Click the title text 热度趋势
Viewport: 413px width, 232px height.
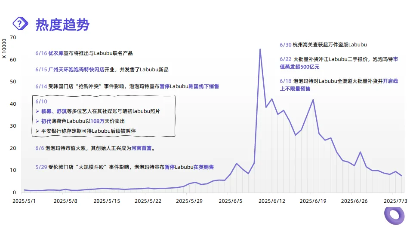(62, 25)
